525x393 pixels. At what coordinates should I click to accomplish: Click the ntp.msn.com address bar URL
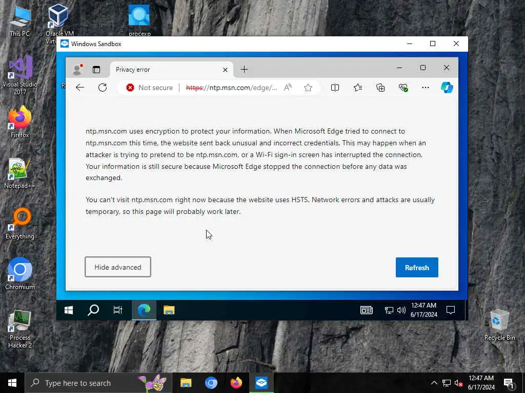(x=231, y=88)
